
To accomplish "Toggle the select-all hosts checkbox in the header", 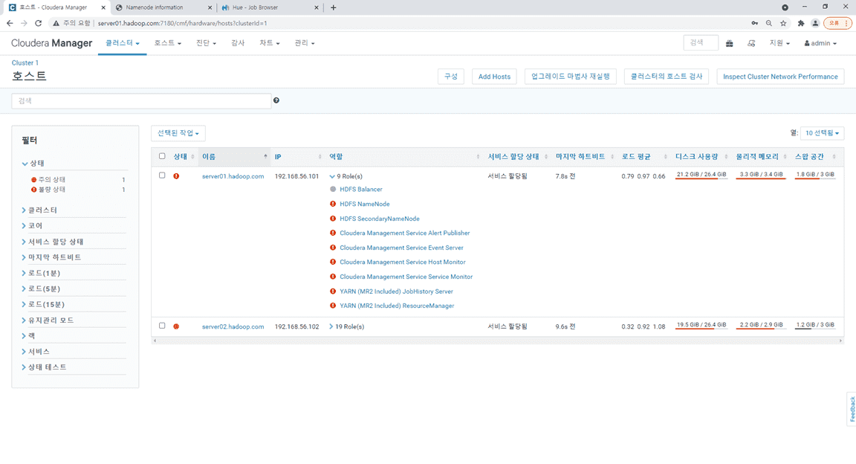I will pyautogui.click(x=162, y=156).
